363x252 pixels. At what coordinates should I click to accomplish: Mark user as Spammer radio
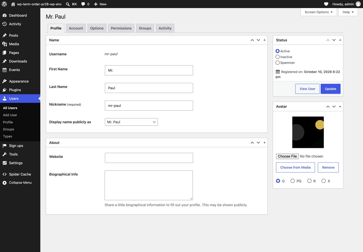pyautogui.click(x=278, y=63)
